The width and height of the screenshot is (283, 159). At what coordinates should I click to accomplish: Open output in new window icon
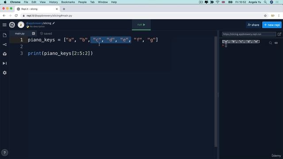pos(279,34)
